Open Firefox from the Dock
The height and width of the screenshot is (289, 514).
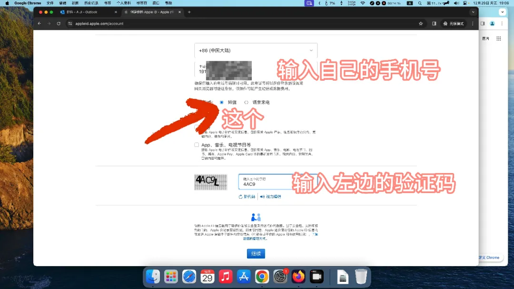click(x=298, y=276)
